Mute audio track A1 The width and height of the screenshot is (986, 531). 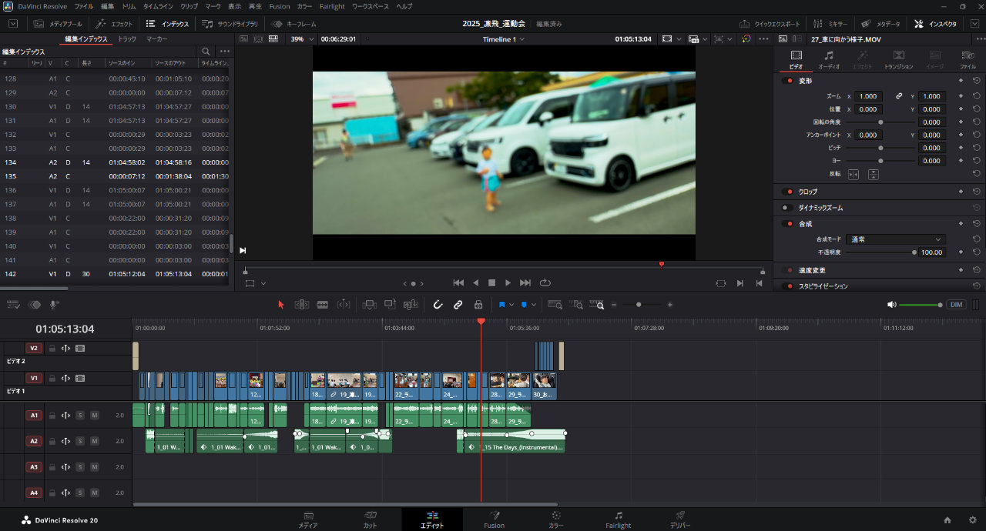94,416
